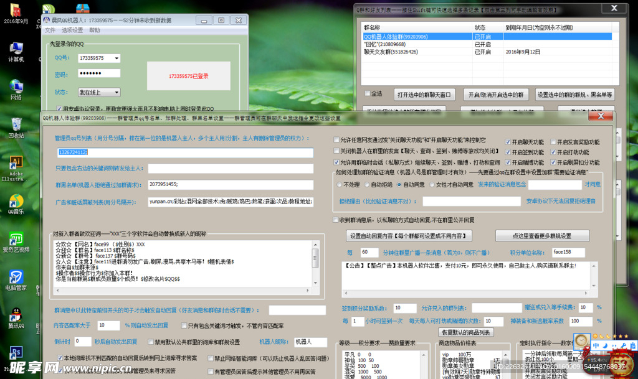The image size is (638, 379).
Task: Toggle 开启签到功能 checkbox
Action: pos(508,152)
